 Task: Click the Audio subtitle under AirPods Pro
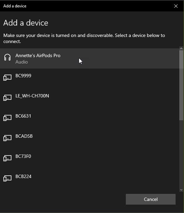coord(22,62)
